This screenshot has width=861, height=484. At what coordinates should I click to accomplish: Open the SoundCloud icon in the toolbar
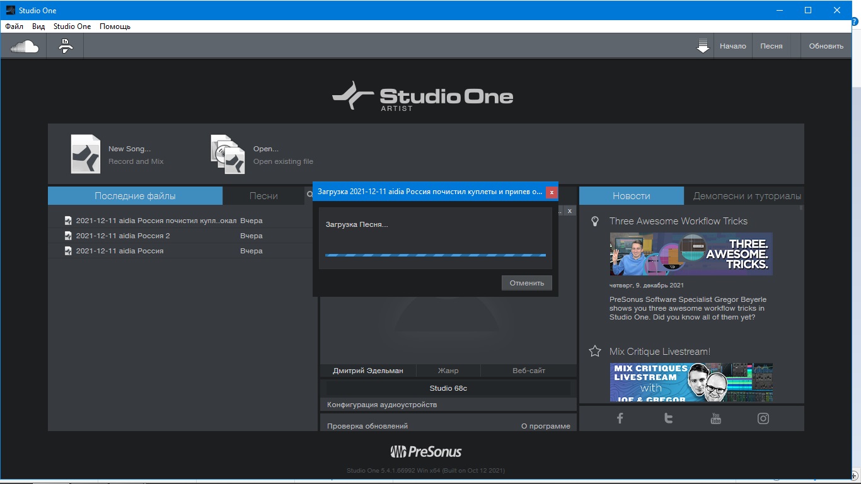coord(25,46)
